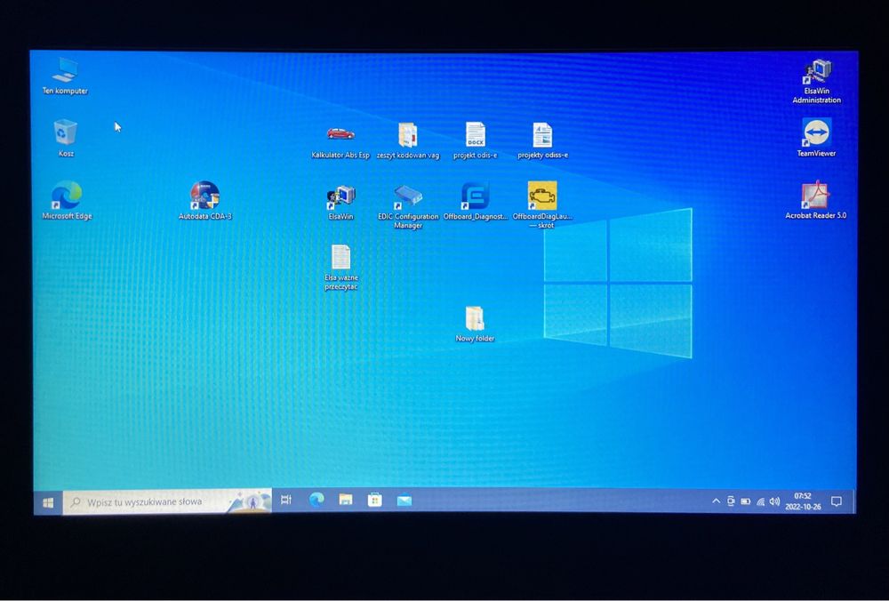
Task: Select the Nowy folder icon
Action: click(475, 324)
